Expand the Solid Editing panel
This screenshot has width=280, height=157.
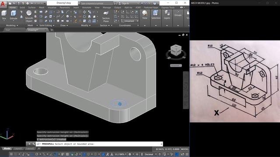(x=47, y=25)
